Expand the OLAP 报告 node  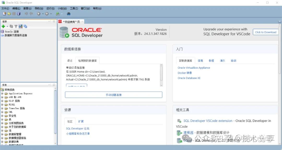(2, 101)
